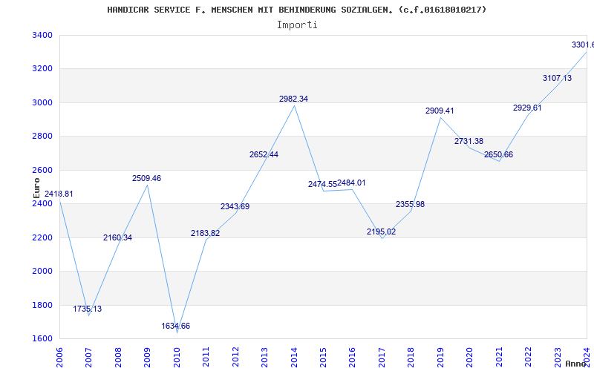
Task: Select data label 3107.13
Action: coord(558,79)
